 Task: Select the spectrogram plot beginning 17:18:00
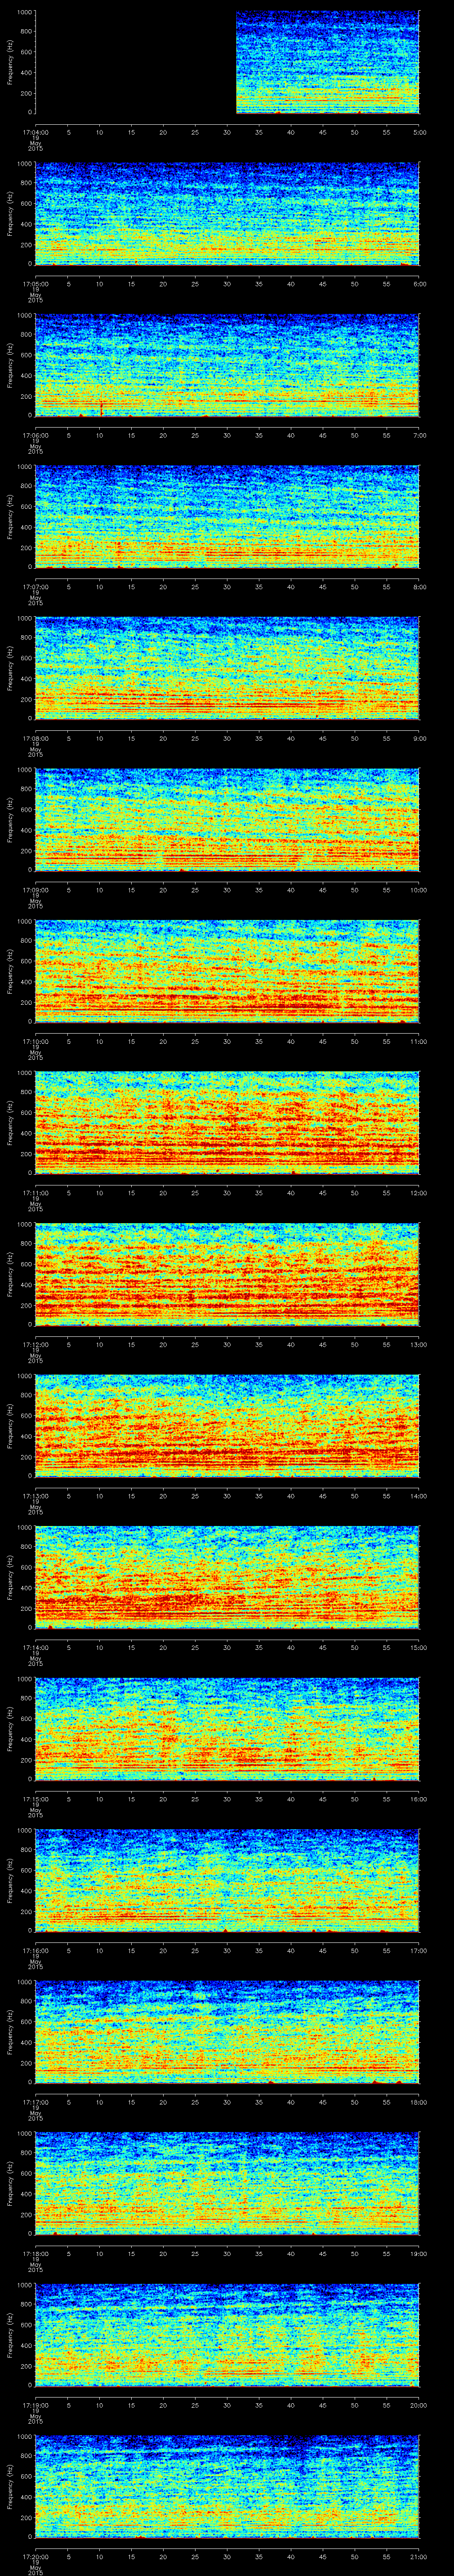[227, 2183]
